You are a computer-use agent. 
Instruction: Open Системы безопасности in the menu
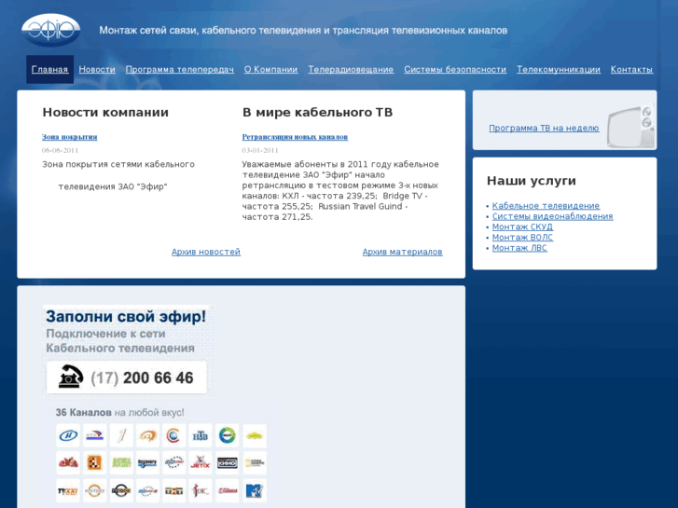point(455,69)
